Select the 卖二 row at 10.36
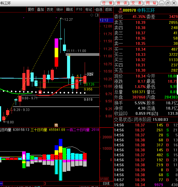The image size is (178, 187). [x=146, y=38]
